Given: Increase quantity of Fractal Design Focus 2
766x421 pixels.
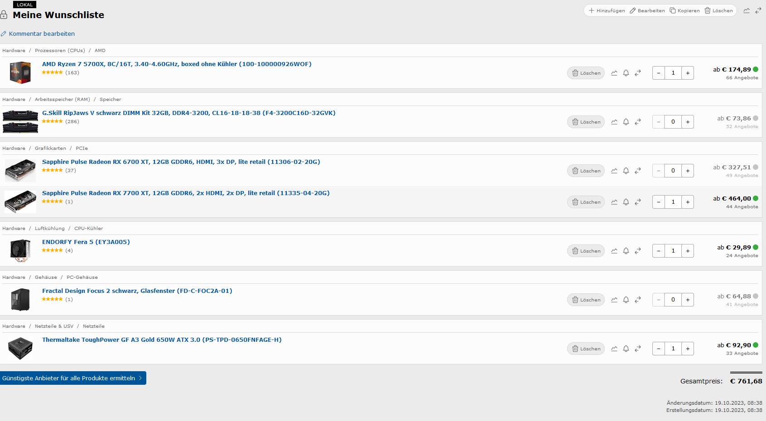Looking at the screenshot, I should 688,300.
